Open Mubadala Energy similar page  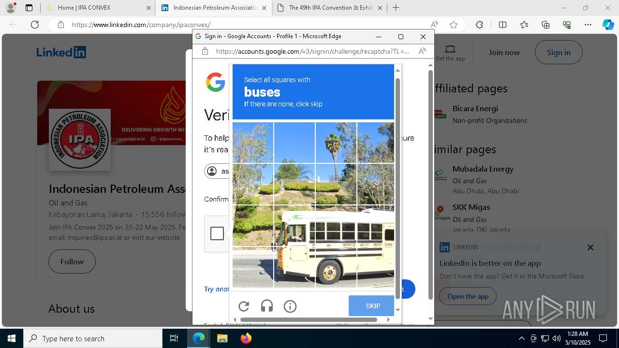coord(483,169)
